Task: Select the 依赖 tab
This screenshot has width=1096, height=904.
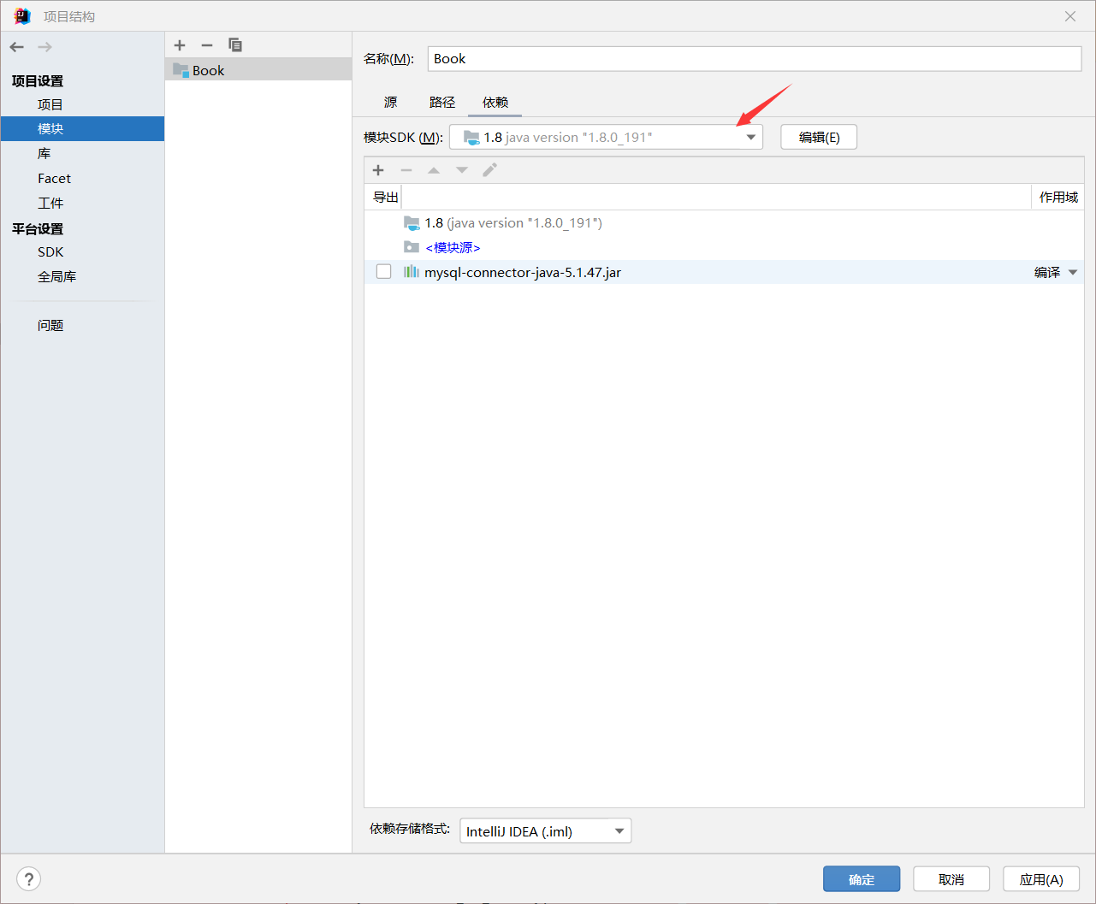Action: point(495,102)
